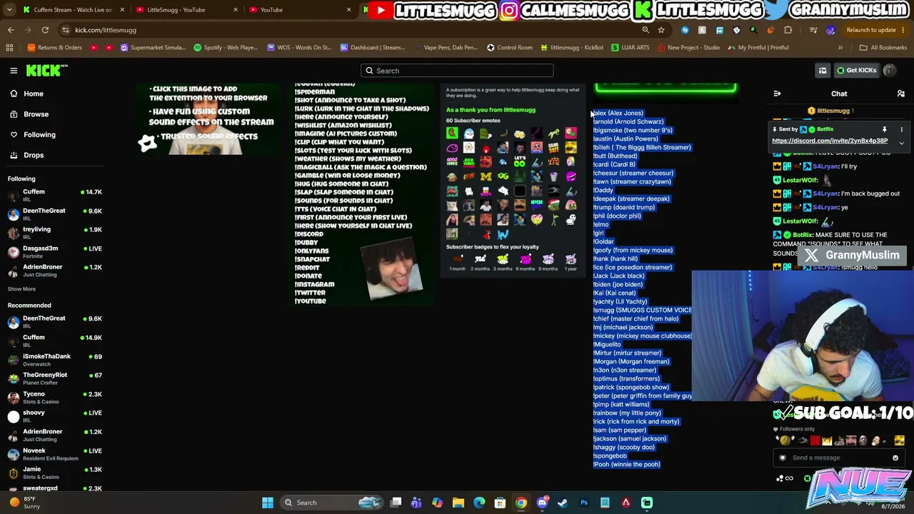Bookmark this page with the star
Image resolution: width=914 pixels, height=514 pixels.
coord(661,30)
